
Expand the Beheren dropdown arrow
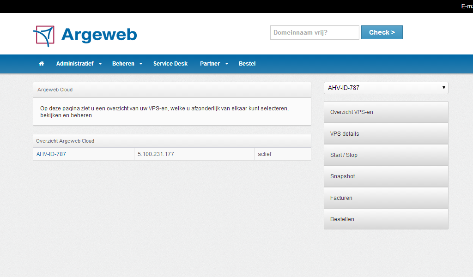[141, 64]
